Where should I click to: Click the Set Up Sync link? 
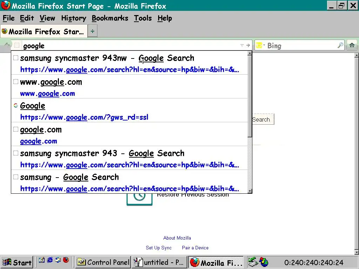[159, 248]
